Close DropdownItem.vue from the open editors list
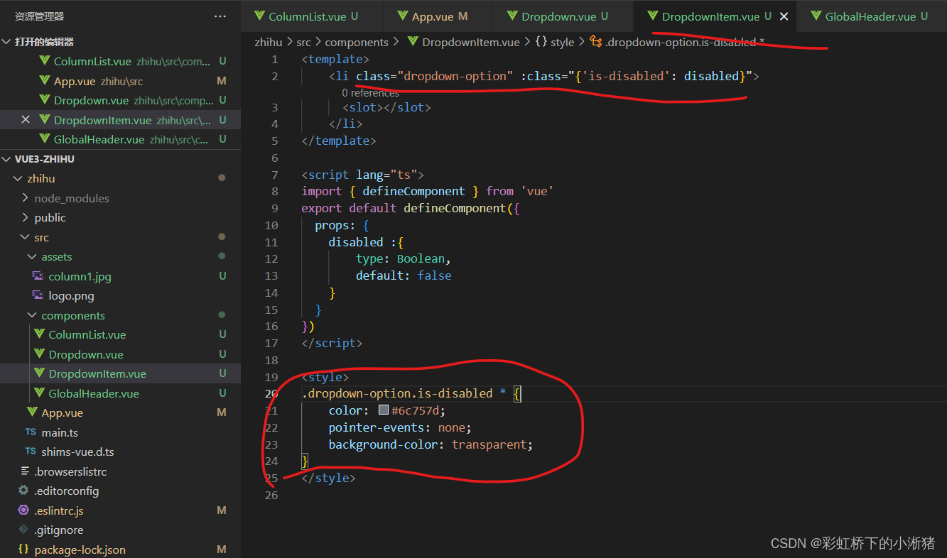Screen dimensions: 947x558 pyautogui.click(x=25, y=119)
